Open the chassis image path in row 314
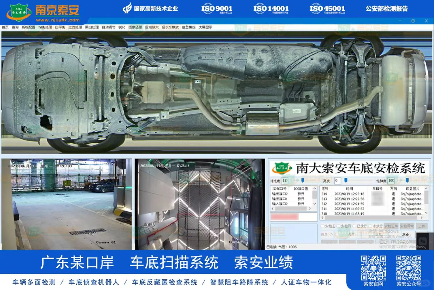The height and width of the screenshot is (290, 434). pyautogui.click(x=412, y=194)
